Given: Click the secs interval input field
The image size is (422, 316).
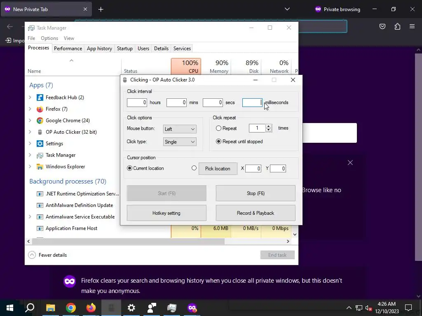Looking at the screenshot, I should coord(213,102).
